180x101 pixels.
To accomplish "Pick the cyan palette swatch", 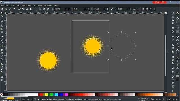I will coord(56,95).
